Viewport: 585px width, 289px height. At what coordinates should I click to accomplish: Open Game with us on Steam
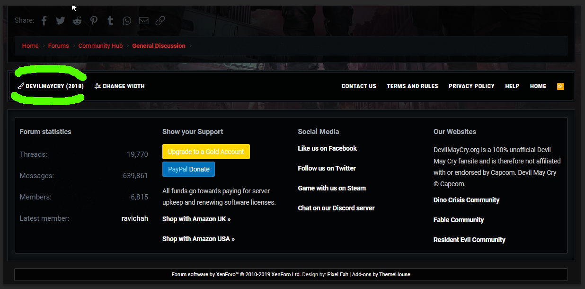coord(332,188)
